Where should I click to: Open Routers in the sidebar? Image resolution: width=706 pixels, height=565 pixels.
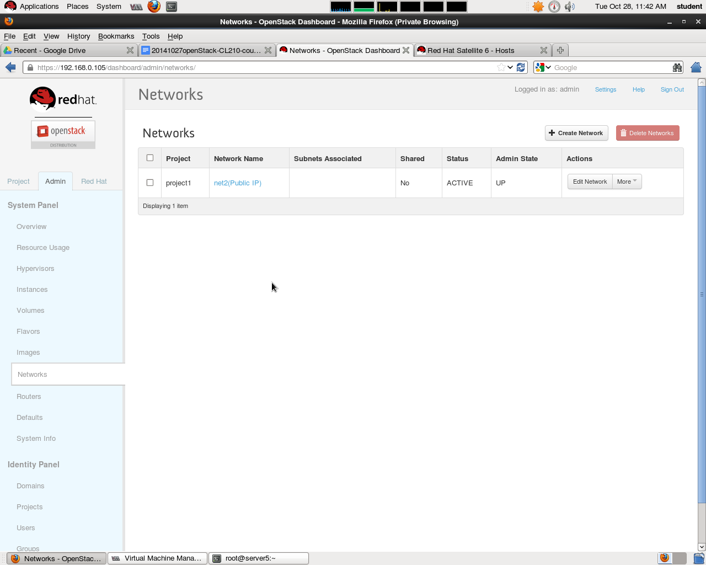tap(29, 397)
